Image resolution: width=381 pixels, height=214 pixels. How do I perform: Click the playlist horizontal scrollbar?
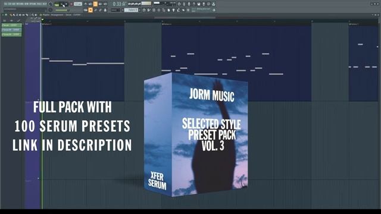pyautogui.click(x=185, y=17)
